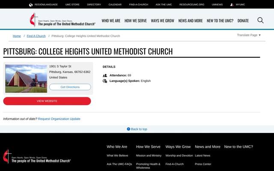Open footer Who We Are heading link

(117, 147)
